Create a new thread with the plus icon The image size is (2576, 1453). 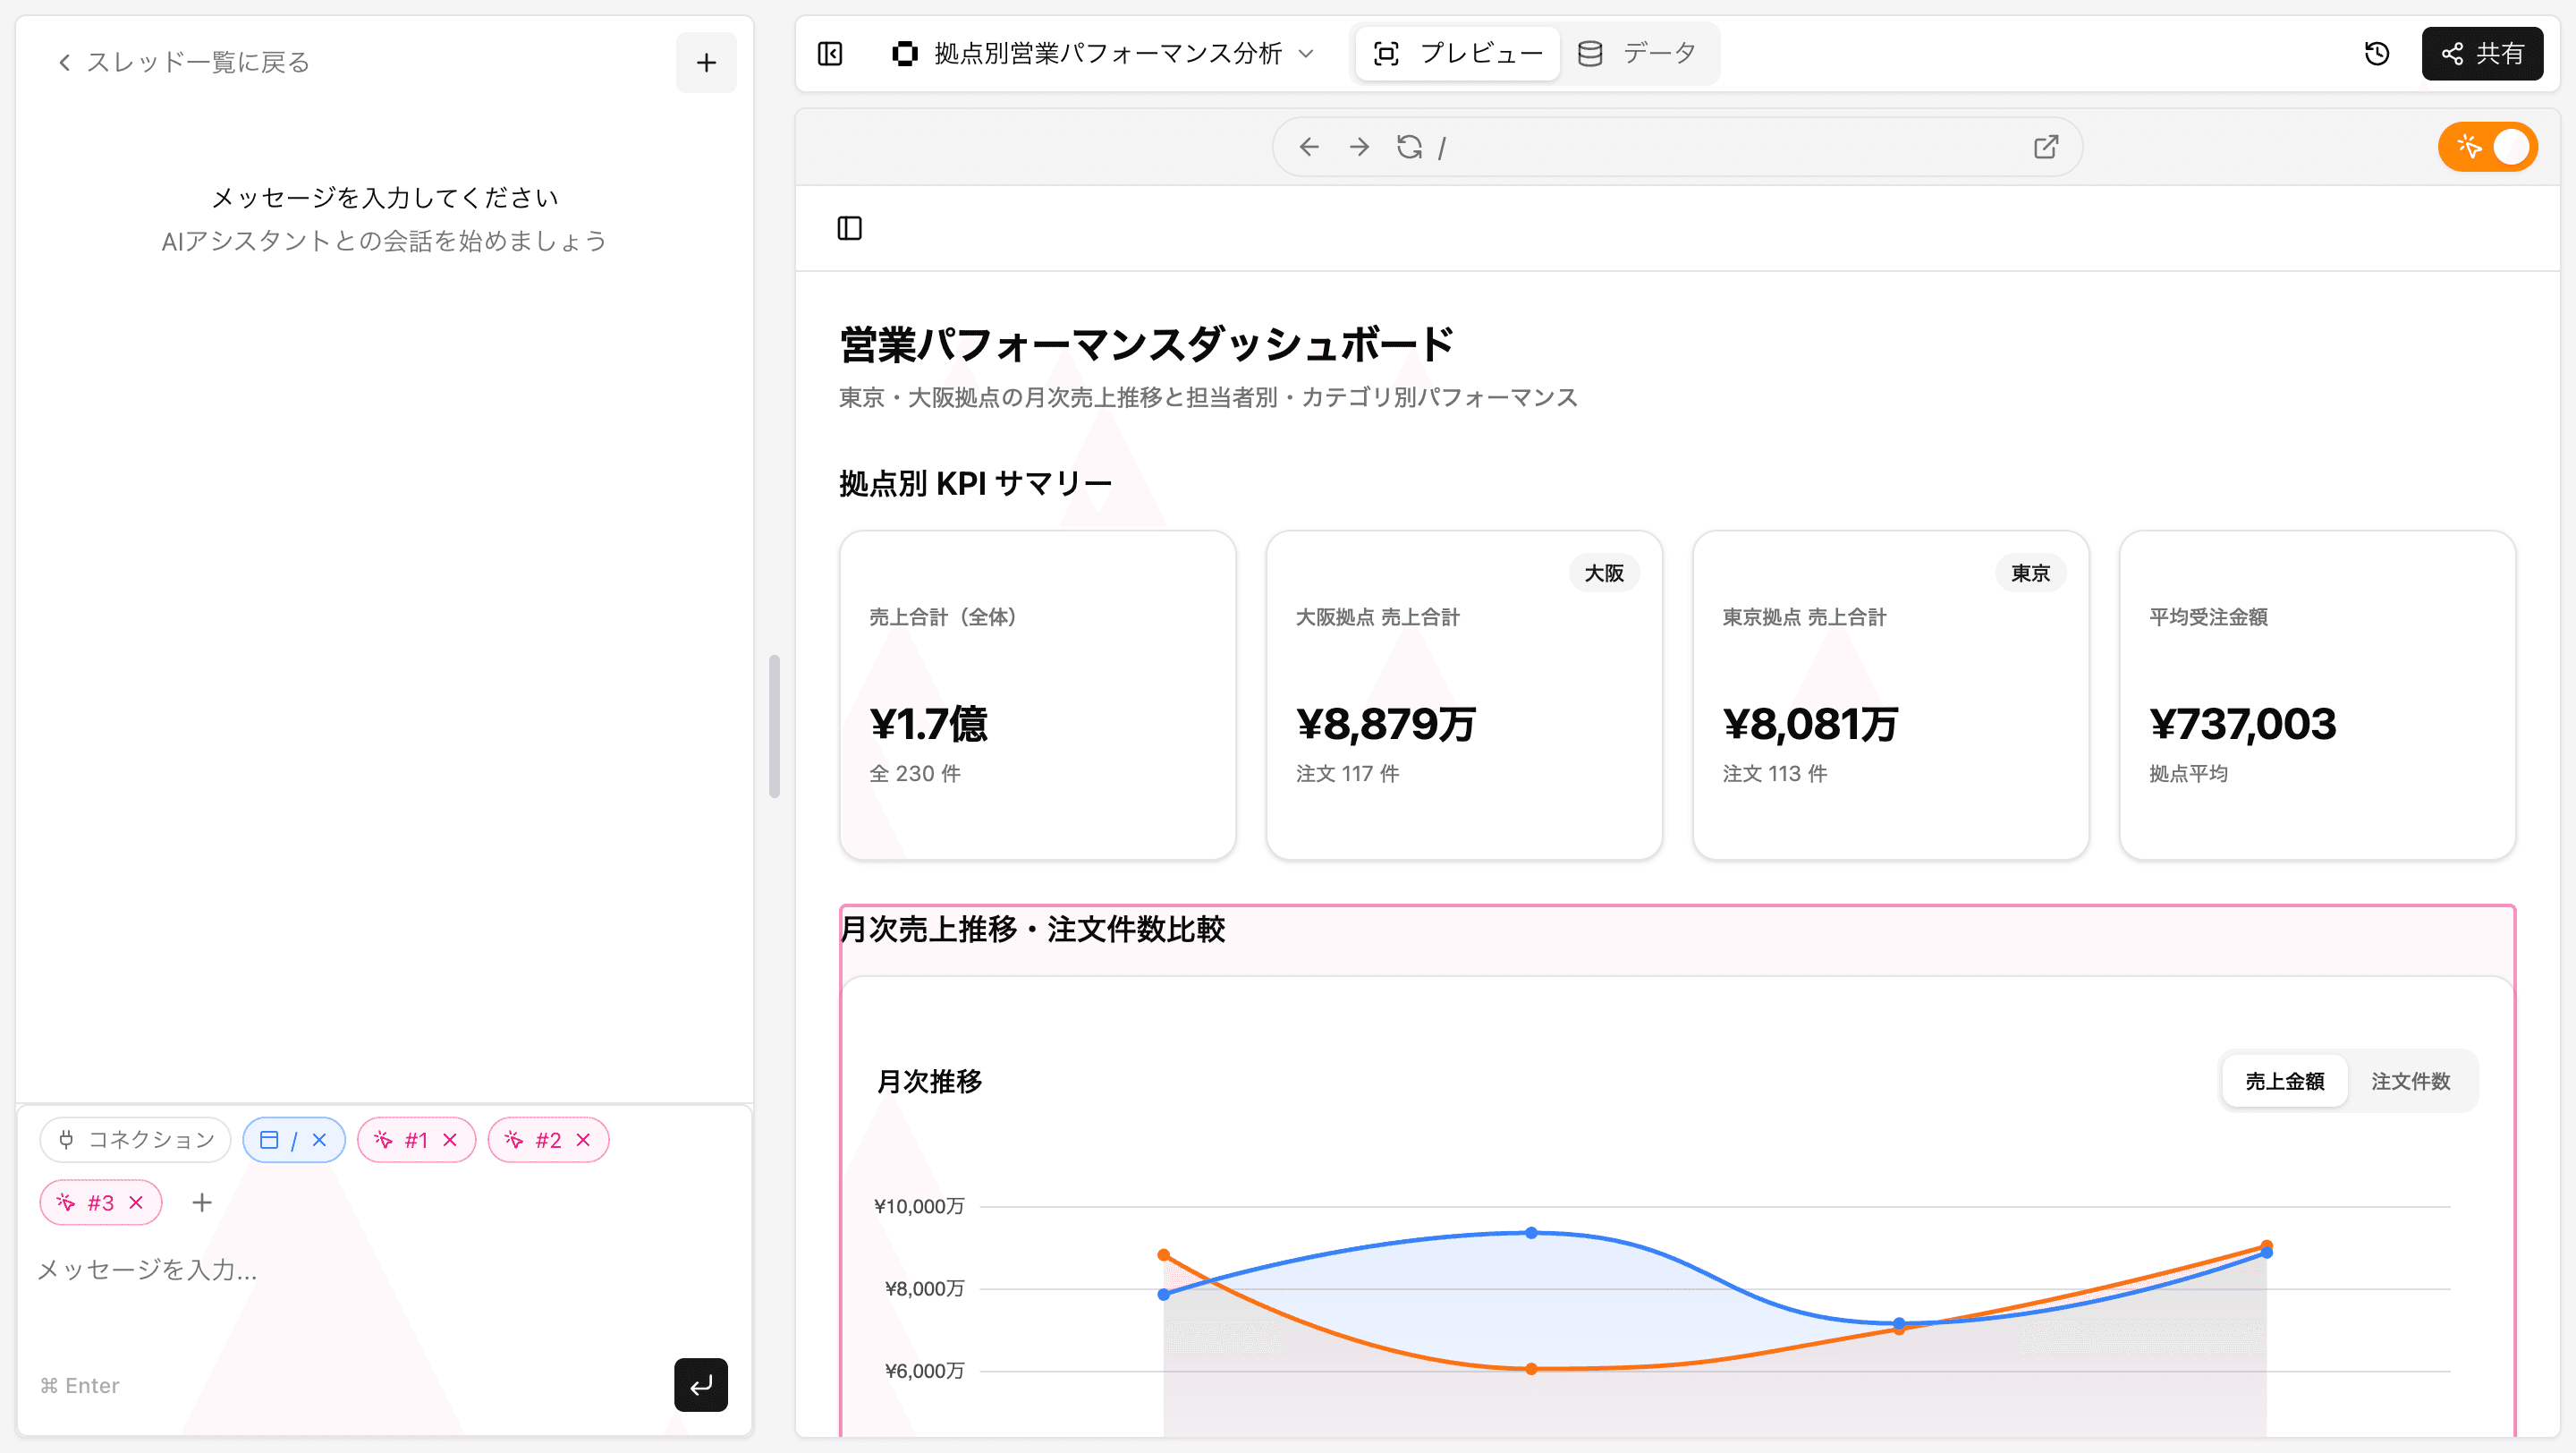click(706, 62)
